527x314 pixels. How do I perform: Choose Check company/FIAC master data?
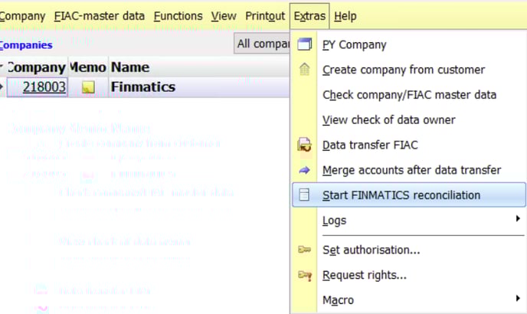click(x=409, y=95)
